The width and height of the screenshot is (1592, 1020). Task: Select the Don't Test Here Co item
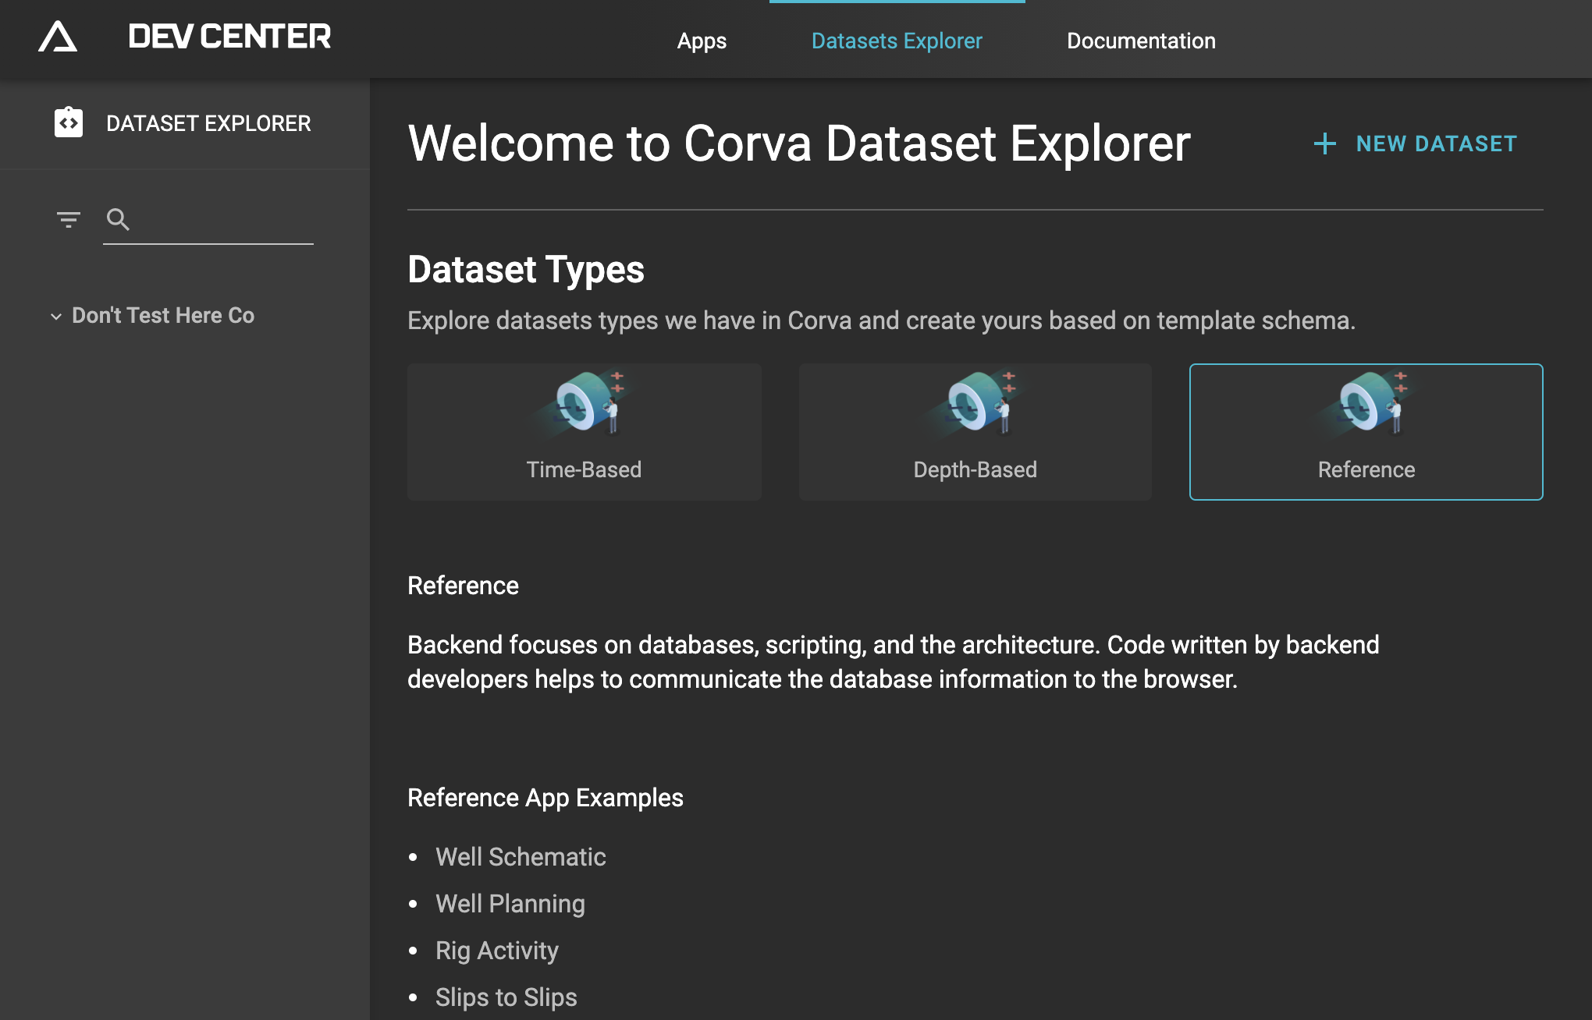[163, 315]
